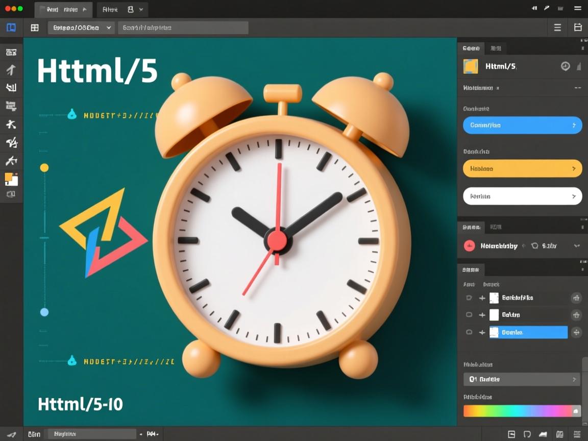Switch to the second tab of the Properties panel

pos(496,48)
